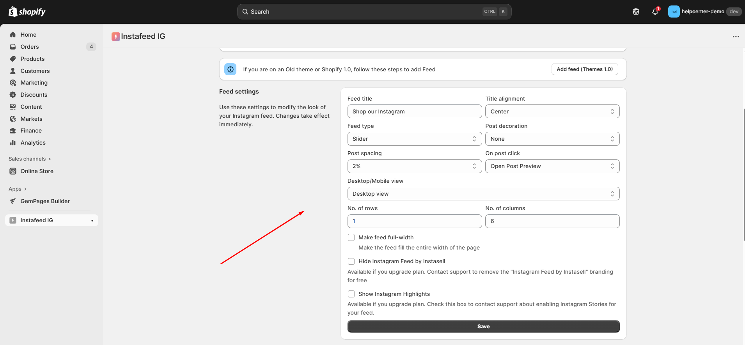Click the Shopify logo

27,12
